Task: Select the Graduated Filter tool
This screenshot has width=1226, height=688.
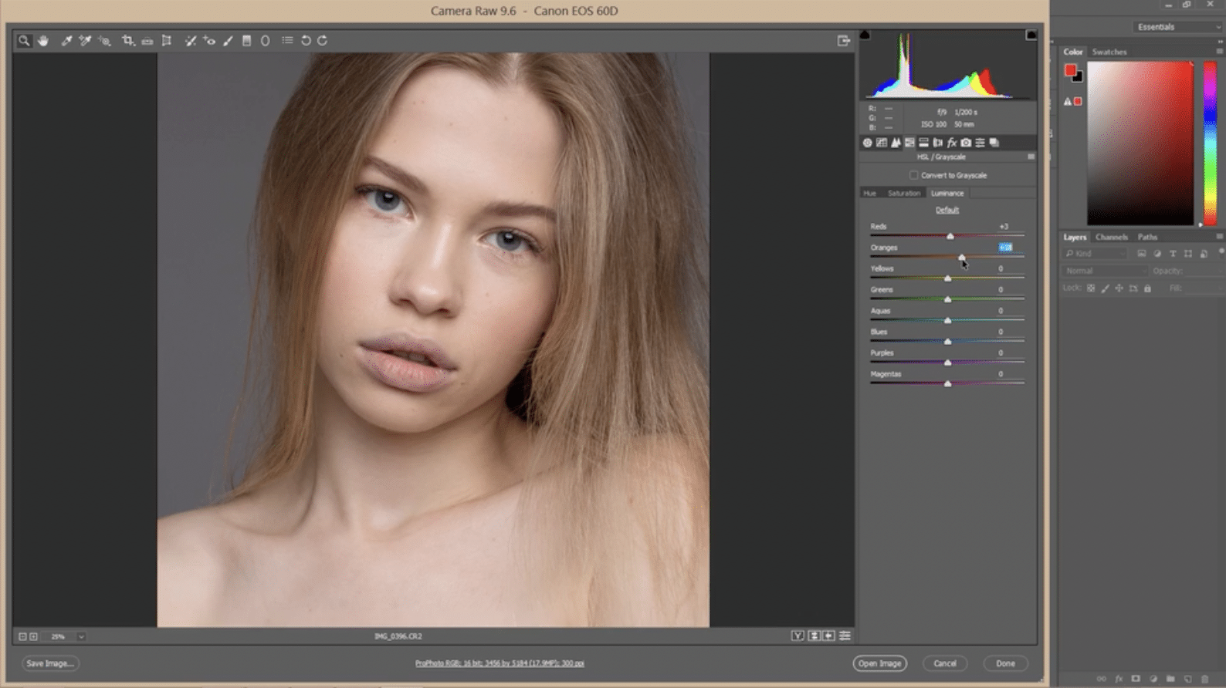Action: [246, 40]
